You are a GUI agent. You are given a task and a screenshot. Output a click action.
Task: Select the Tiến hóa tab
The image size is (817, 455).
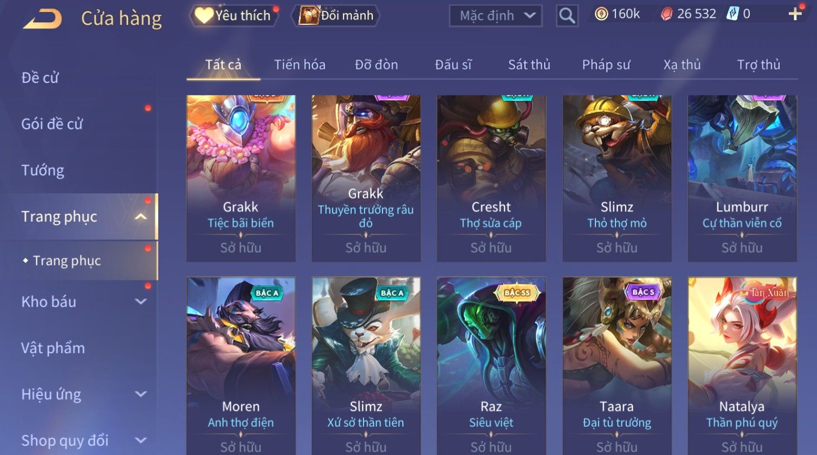300,65
